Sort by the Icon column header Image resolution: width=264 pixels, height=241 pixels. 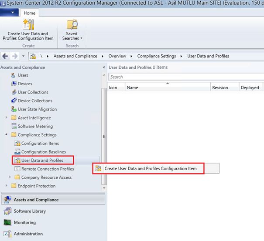[116, 87]
